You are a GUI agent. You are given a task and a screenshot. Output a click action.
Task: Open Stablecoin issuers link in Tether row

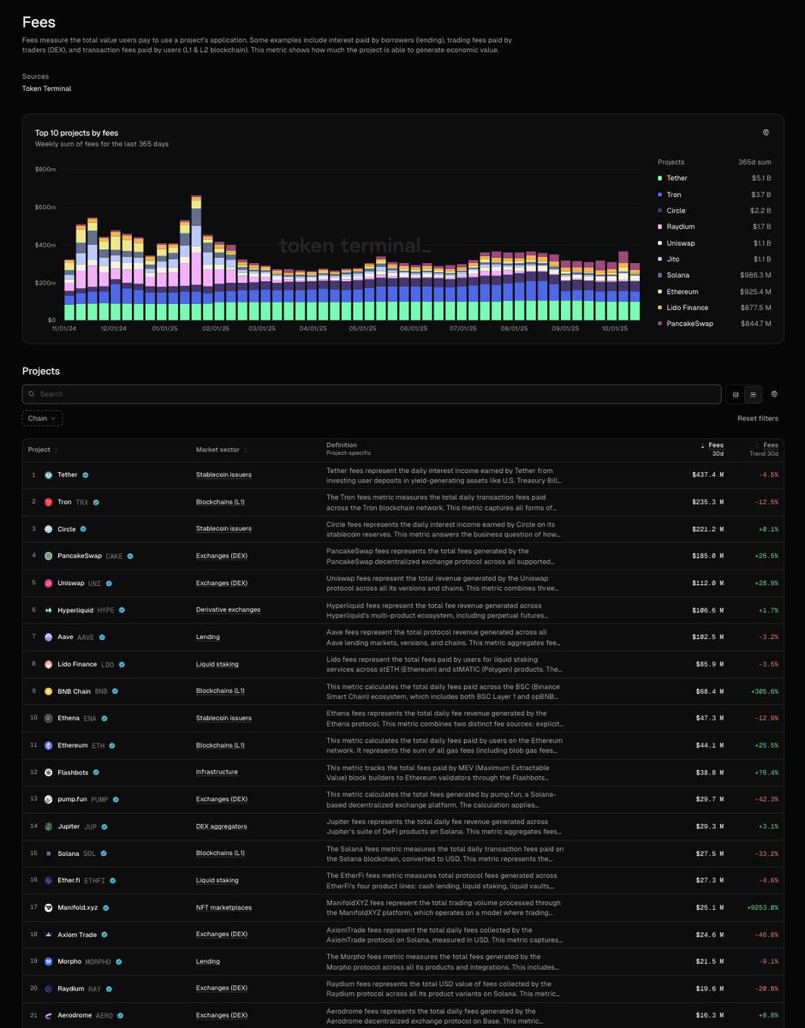pos(224,475)
